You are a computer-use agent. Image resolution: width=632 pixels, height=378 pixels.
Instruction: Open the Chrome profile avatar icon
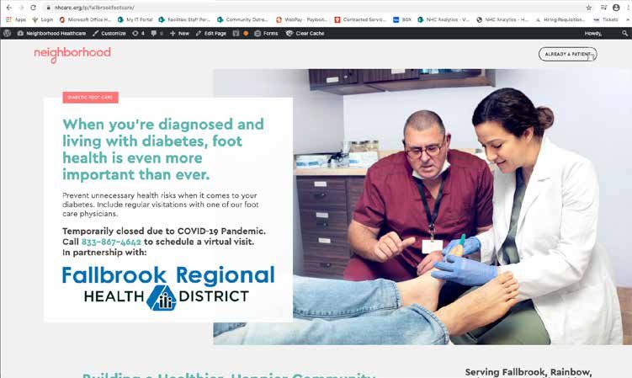[x=616, y=8]
